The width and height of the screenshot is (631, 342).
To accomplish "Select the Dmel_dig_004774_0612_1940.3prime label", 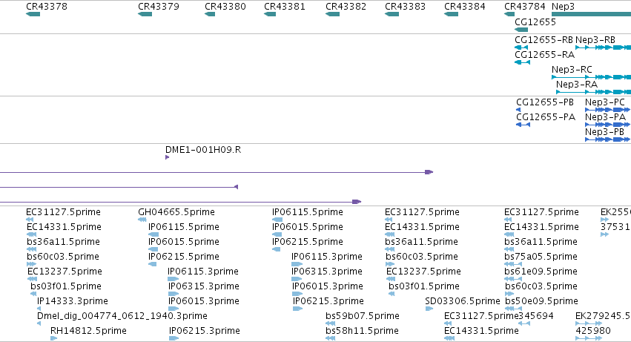I will pos(122,316).
